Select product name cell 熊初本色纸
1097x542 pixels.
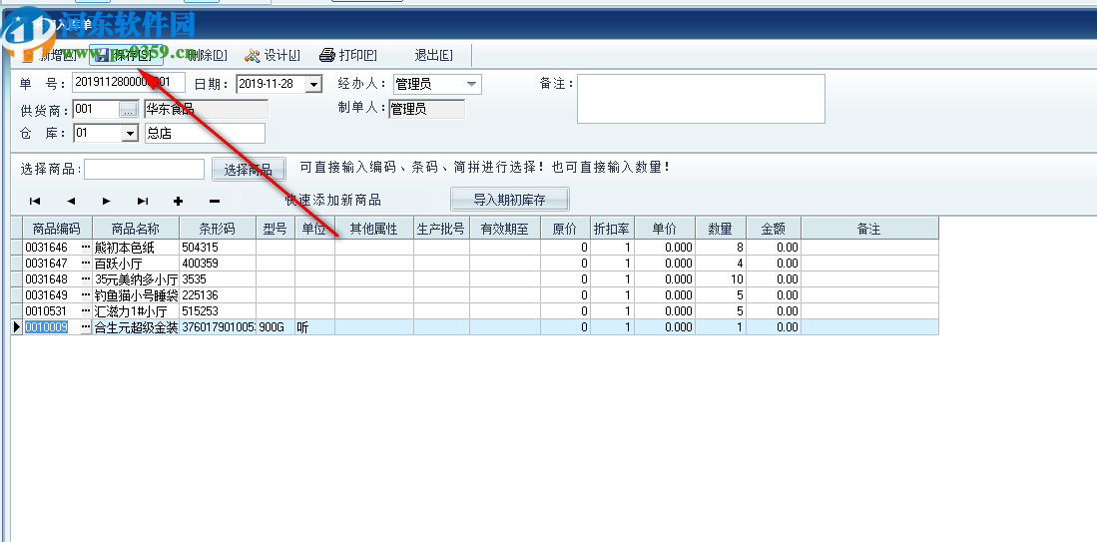(136, 247)
